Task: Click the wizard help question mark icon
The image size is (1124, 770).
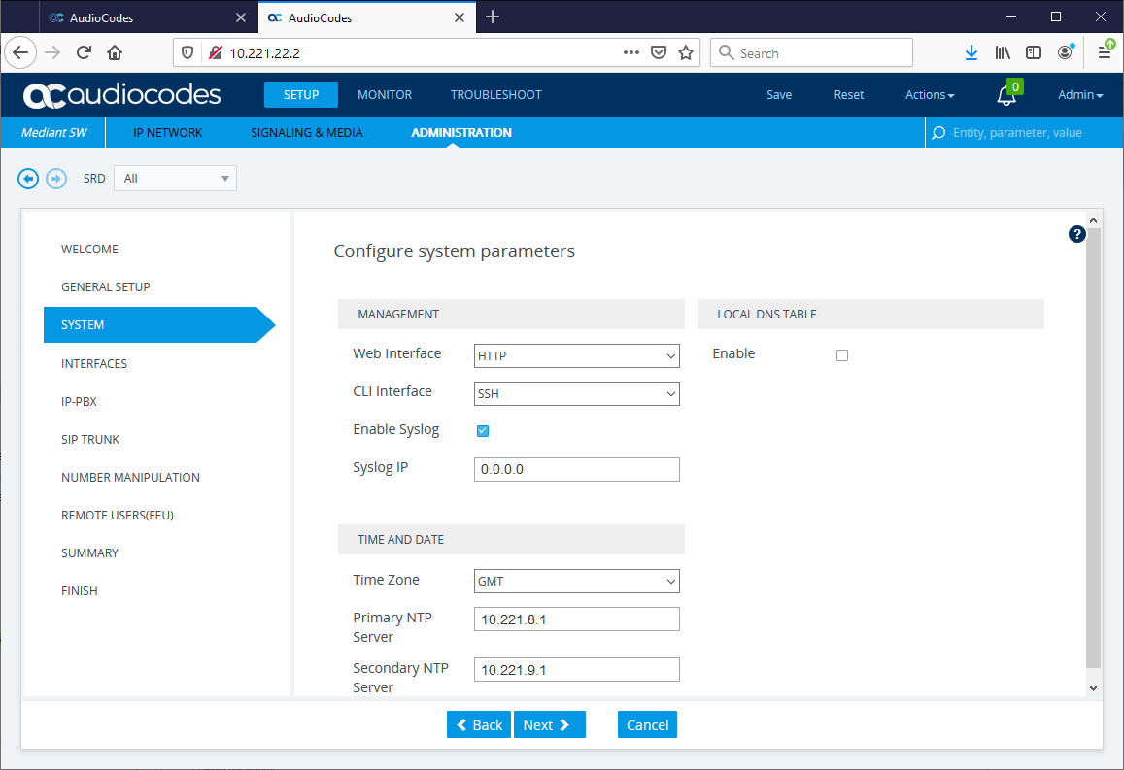Action: [1076, 234]
